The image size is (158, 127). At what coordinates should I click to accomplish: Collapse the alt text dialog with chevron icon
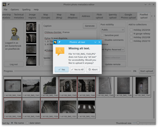coord(95,42)
